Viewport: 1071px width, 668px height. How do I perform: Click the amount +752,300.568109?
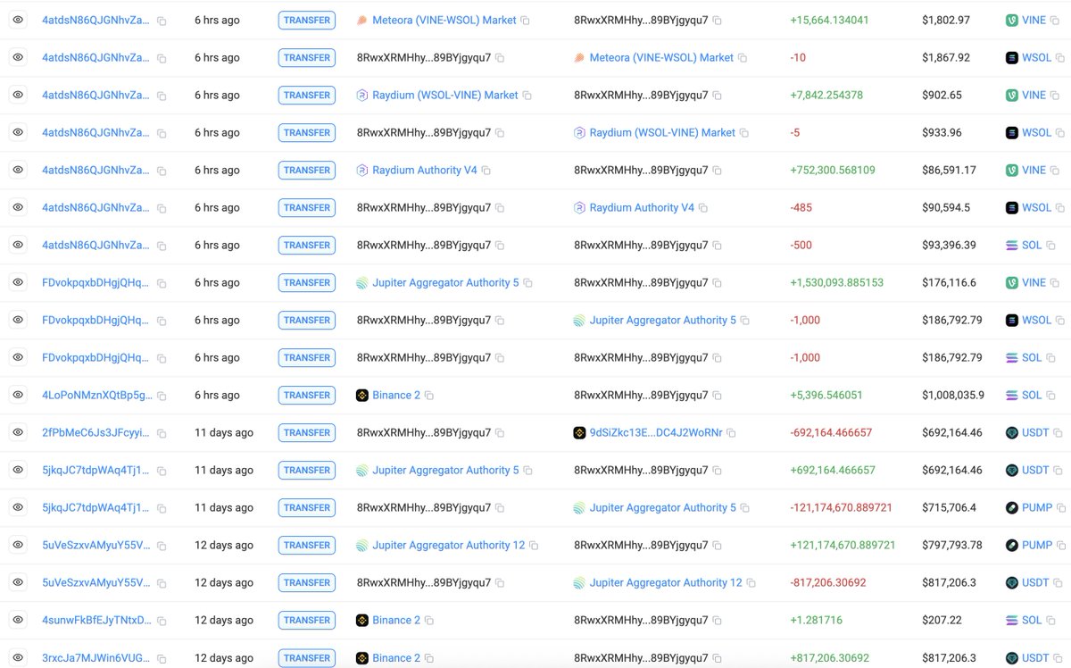click(x=833, y=170)
